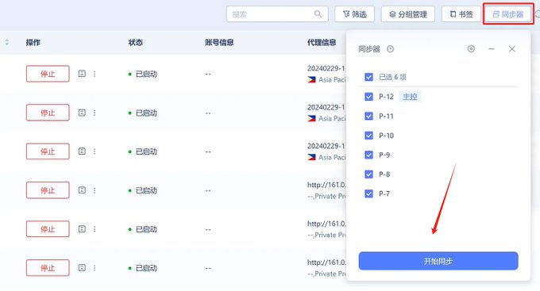Click the 搜索 search input field

[277, 14]
